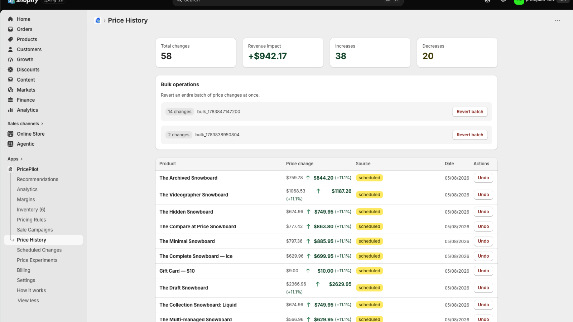Click The Minimal Snowboard product name
This screenshot has width=573, height=322.
pyautogui.click(x=187, y=241)
